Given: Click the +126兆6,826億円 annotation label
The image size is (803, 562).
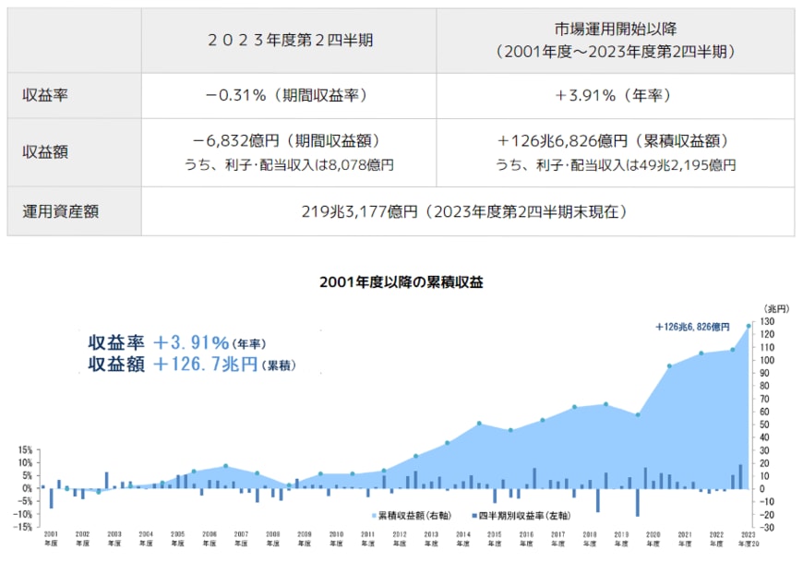Looking at the screenshot, I should coord(692,325).
